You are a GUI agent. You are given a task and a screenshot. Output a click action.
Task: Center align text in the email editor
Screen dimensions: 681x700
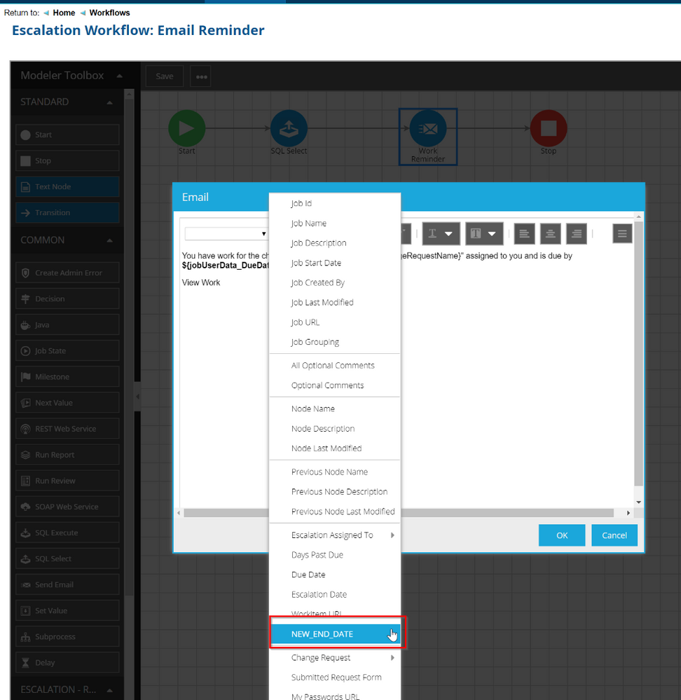click(x=551, y=233)
